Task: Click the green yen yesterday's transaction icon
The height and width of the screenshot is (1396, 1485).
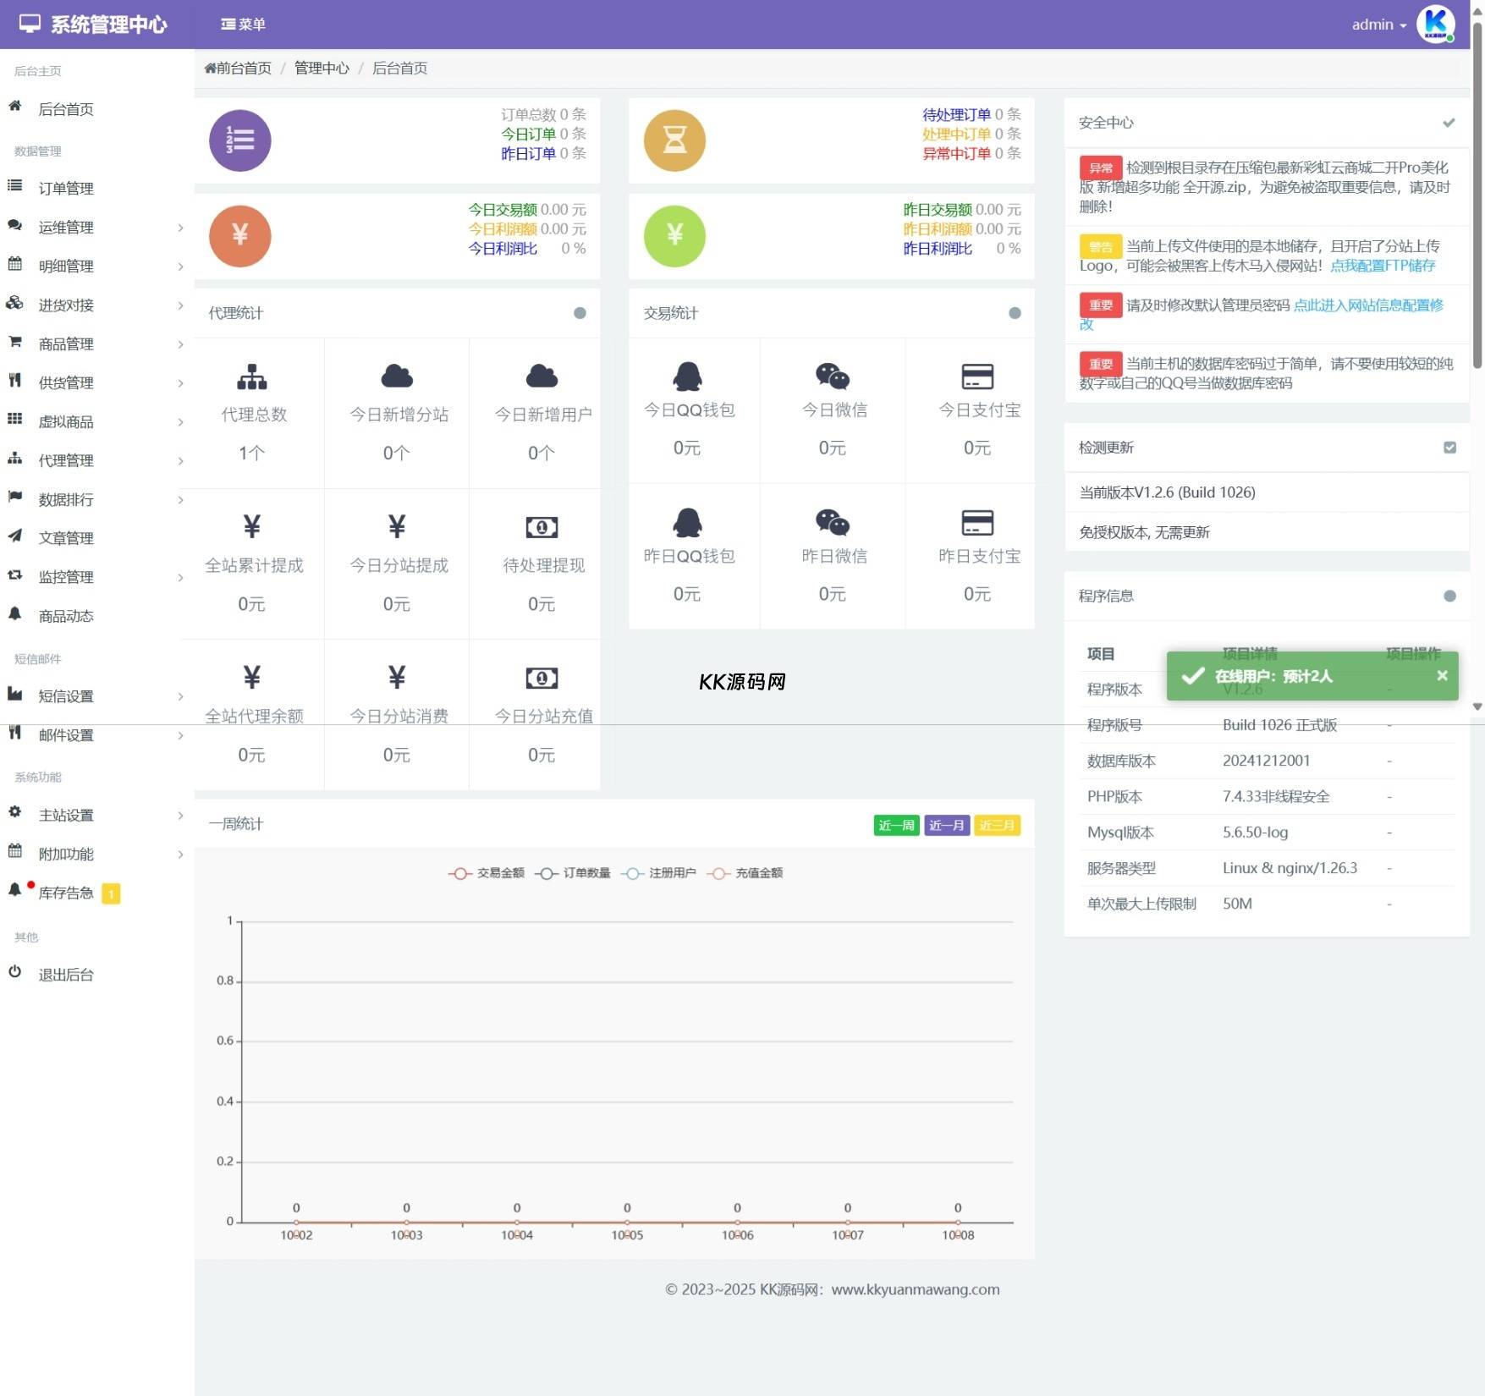Action: point(674,236)
